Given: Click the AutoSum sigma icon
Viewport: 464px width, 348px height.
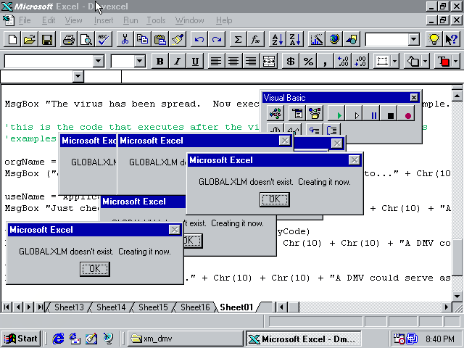Looking at the screenshot, I should coord(238,39).
